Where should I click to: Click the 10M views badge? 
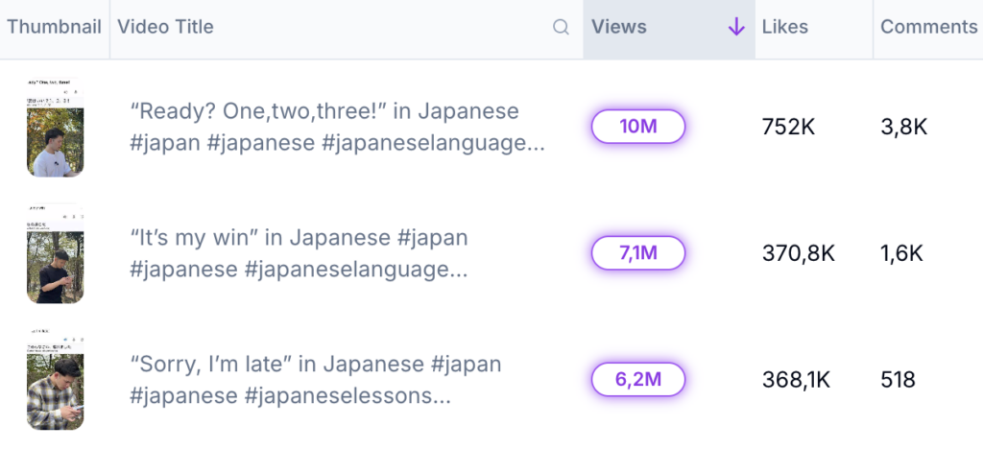(638, 127)
